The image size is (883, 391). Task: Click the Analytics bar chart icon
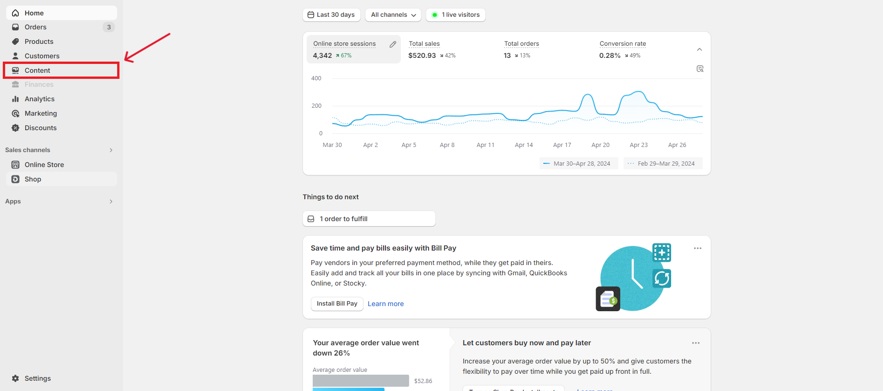click(x=15, y=99)
